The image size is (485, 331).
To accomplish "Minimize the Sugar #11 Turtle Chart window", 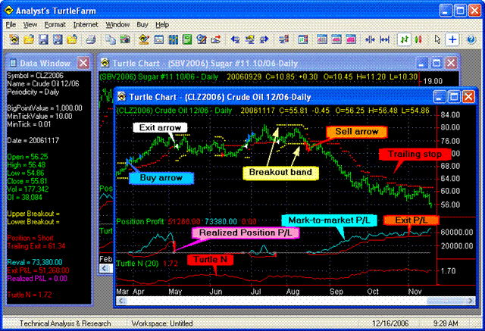I will (421, 64).
